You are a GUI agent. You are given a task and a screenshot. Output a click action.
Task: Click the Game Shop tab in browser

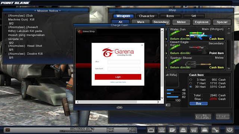[x=86, y=31]
